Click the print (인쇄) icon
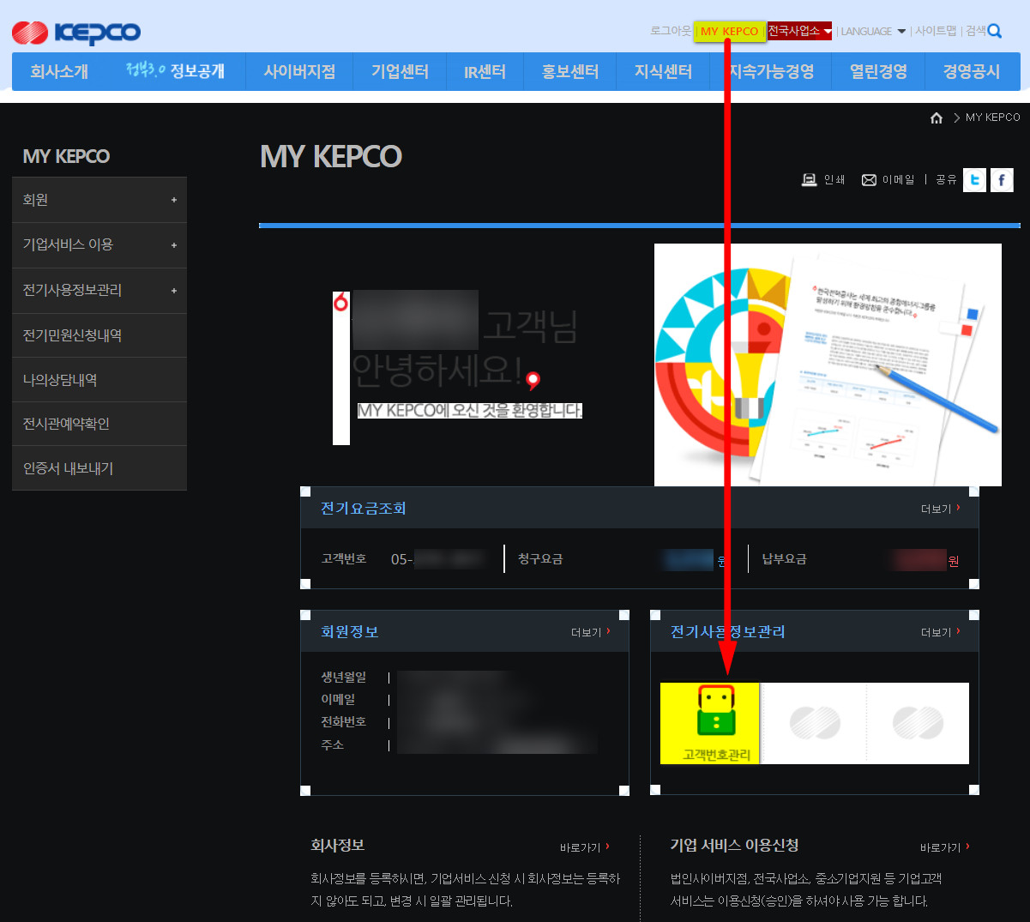Image resolution: width=1030 pixels, height=922 pixels. click(x=809, y=179)
